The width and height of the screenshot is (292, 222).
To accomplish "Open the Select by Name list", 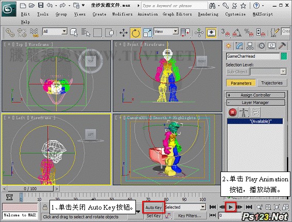I will (x=85, y=32).
